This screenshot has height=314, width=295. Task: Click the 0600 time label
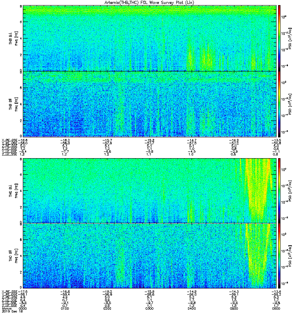276,309
